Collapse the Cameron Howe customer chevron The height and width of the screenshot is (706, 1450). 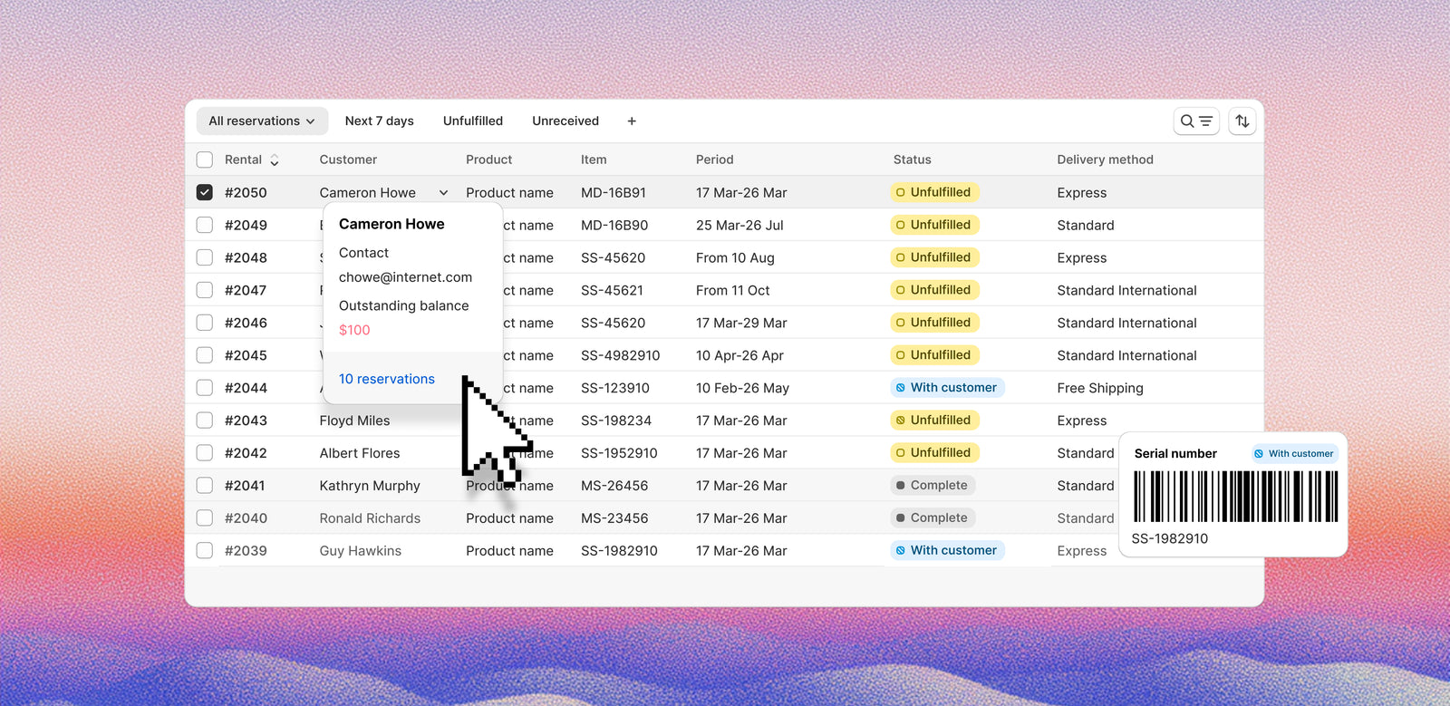click(443, 193)
